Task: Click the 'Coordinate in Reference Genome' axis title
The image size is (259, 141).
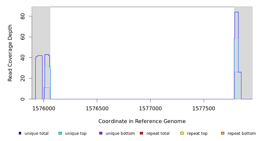Action: [142, 121]
